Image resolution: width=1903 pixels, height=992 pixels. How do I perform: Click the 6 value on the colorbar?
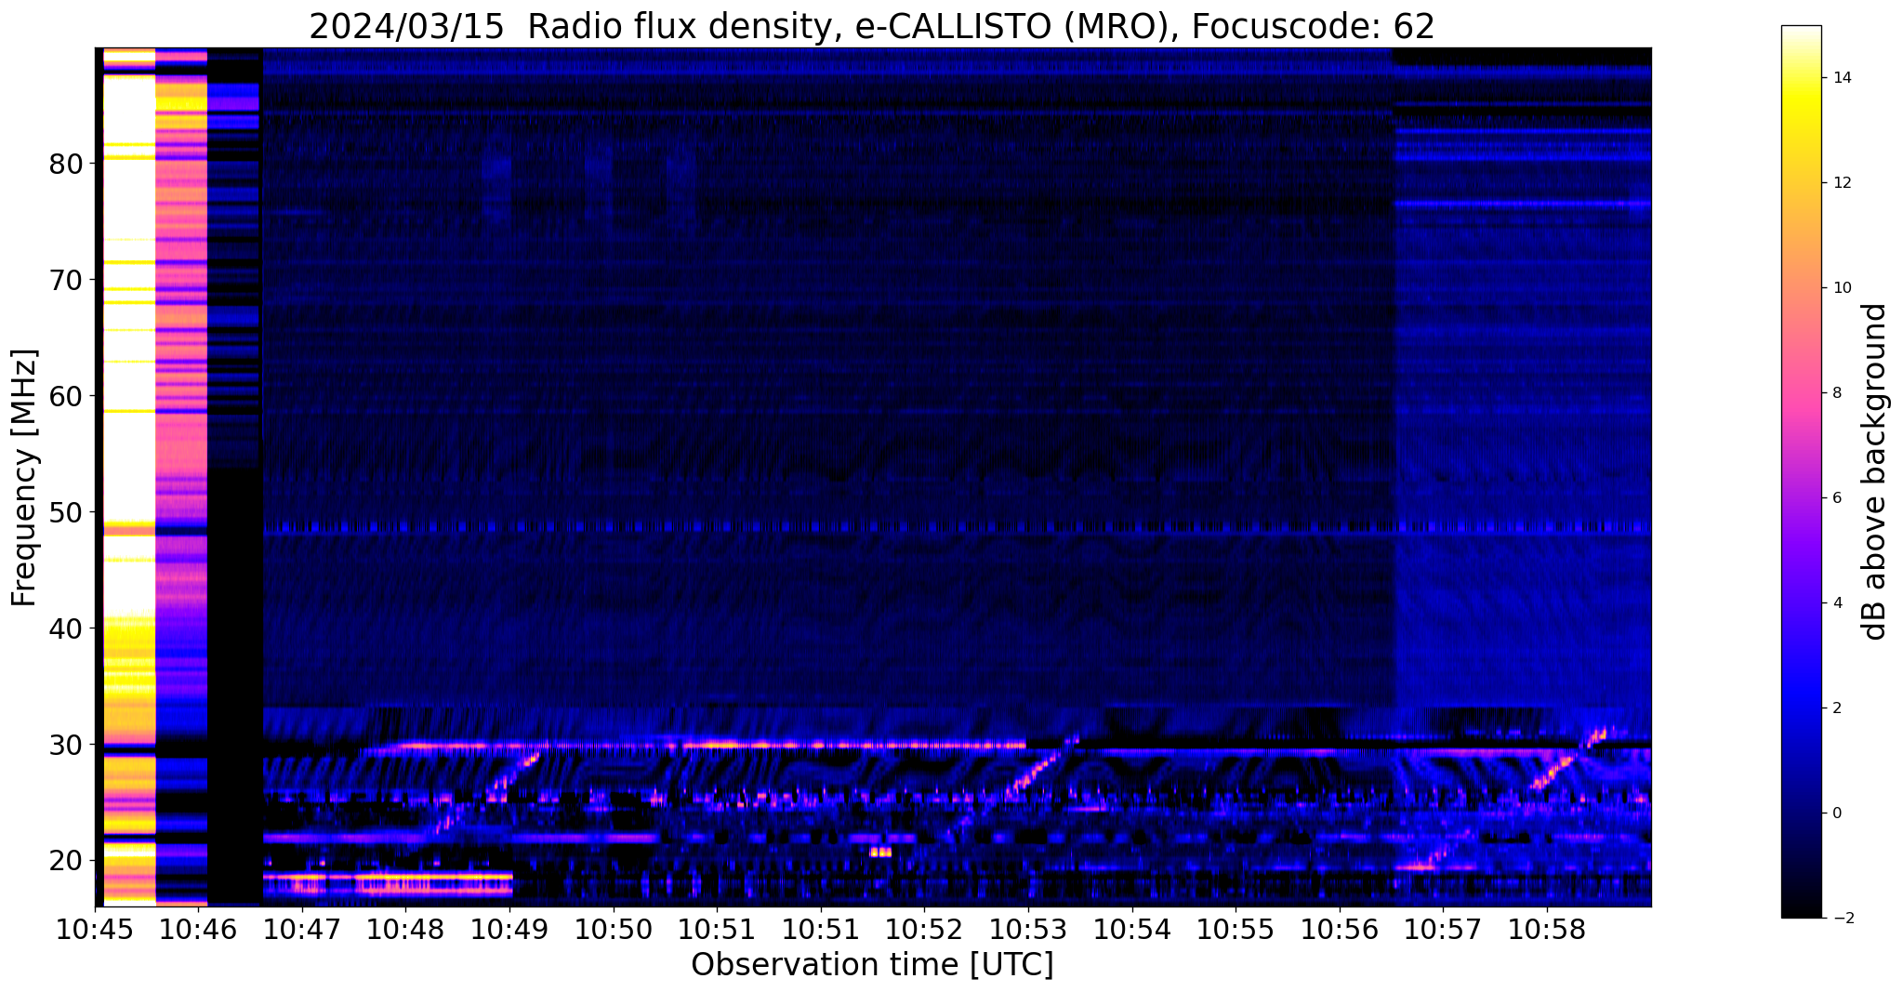(1836, 498)
